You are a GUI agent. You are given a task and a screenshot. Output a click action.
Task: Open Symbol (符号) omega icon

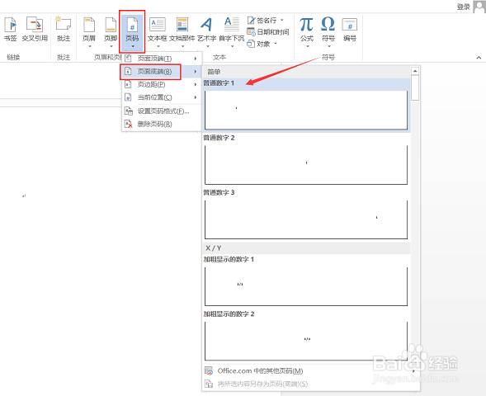click(328, 24)
